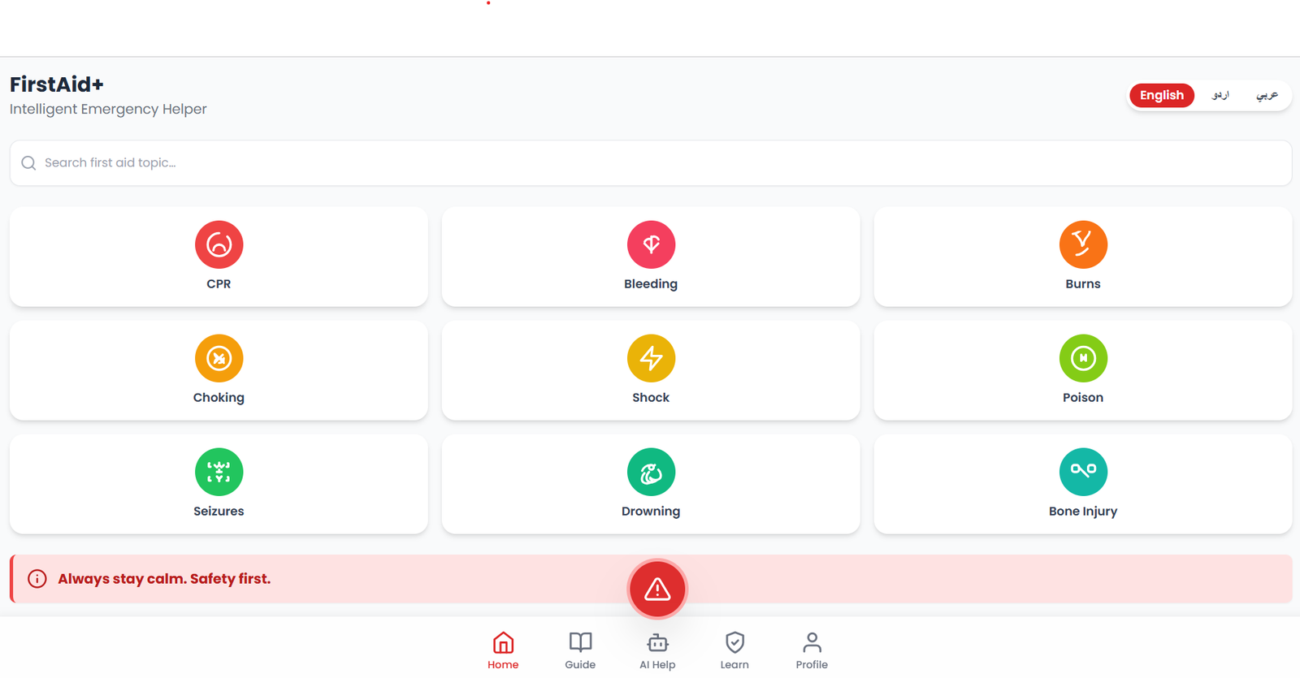Switch to the Learn tab
The image size is (1300, 678).
pyautogui.click(x=734, y=650)
